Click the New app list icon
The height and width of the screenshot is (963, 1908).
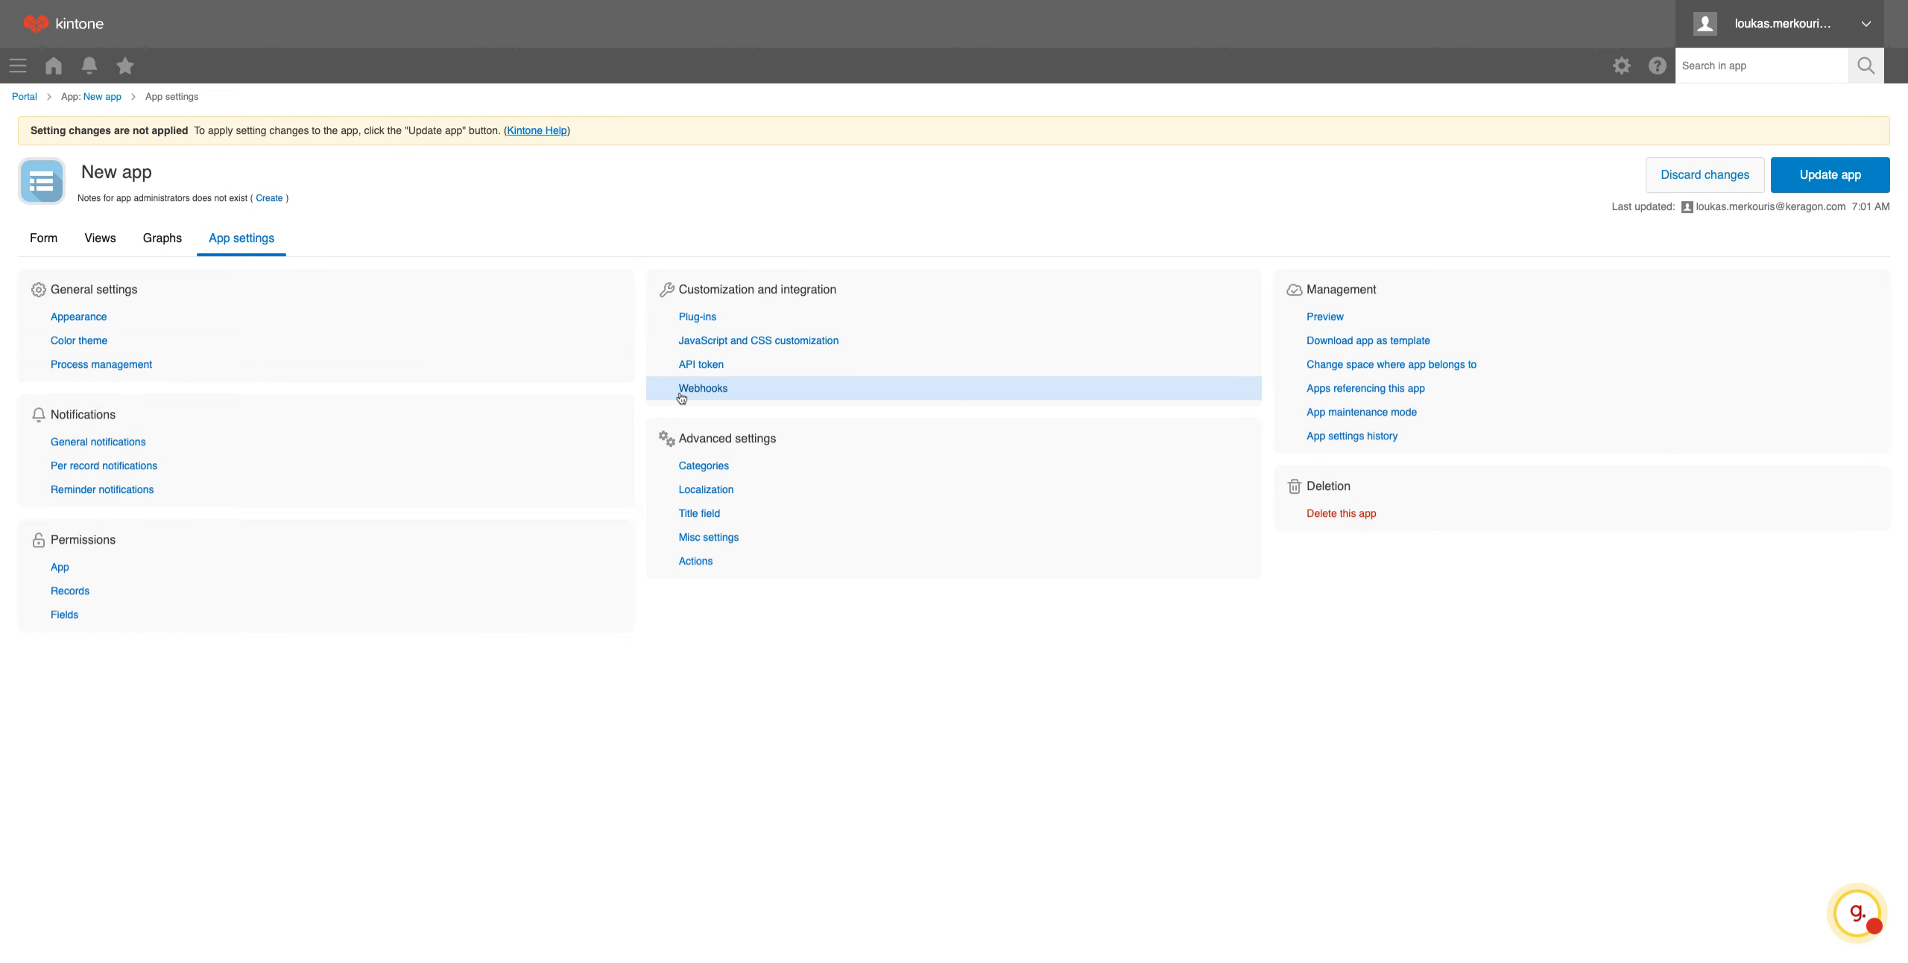tap(42, 181)
